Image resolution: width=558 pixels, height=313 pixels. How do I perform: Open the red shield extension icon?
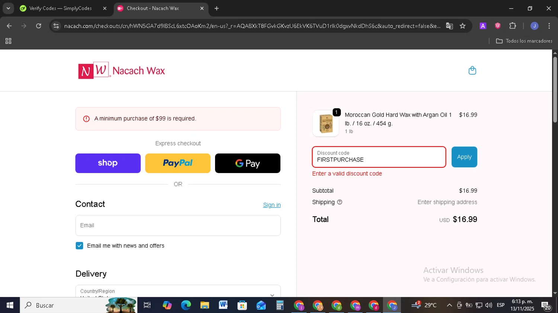click(x=498, y=26)
